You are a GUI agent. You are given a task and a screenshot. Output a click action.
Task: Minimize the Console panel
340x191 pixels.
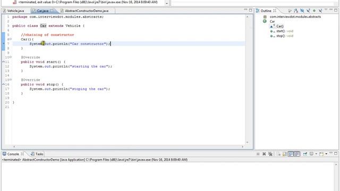click(x=331, y=153)
